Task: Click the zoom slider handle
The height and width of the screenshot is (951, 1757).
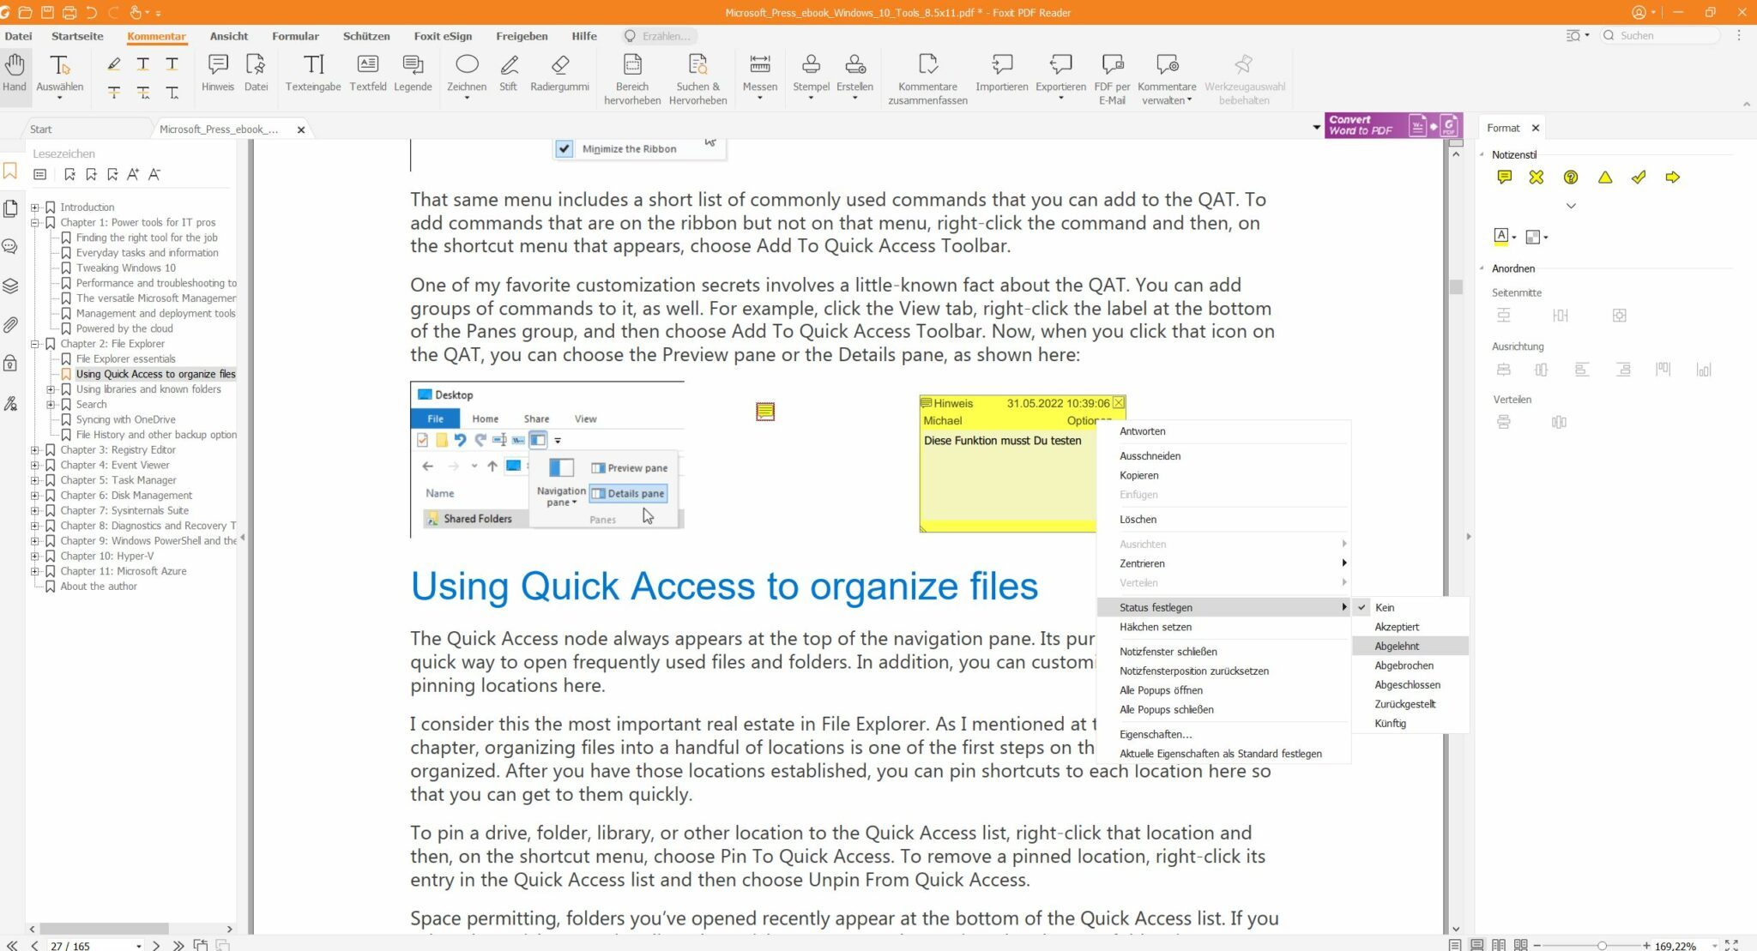Action: click(x=1601, y=945)
